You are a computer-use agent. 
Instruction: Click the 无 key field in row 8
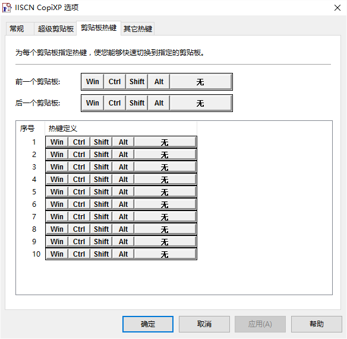pyautogui.click(x=165, y=229)
